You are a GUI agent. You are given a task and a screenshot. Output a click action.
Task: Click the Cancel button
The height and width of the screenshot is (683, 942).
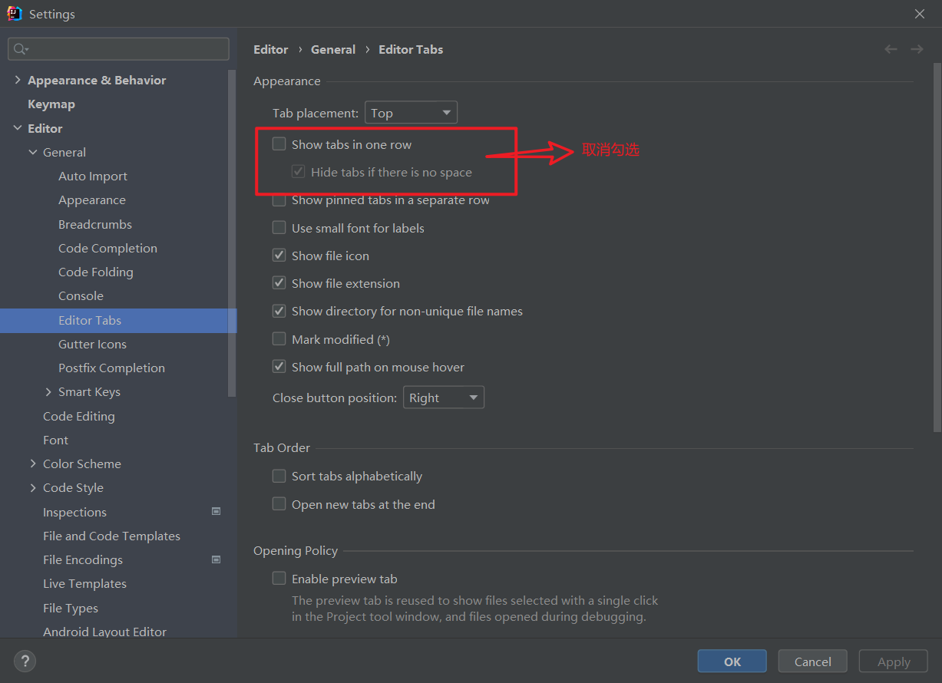coord(812,662)
